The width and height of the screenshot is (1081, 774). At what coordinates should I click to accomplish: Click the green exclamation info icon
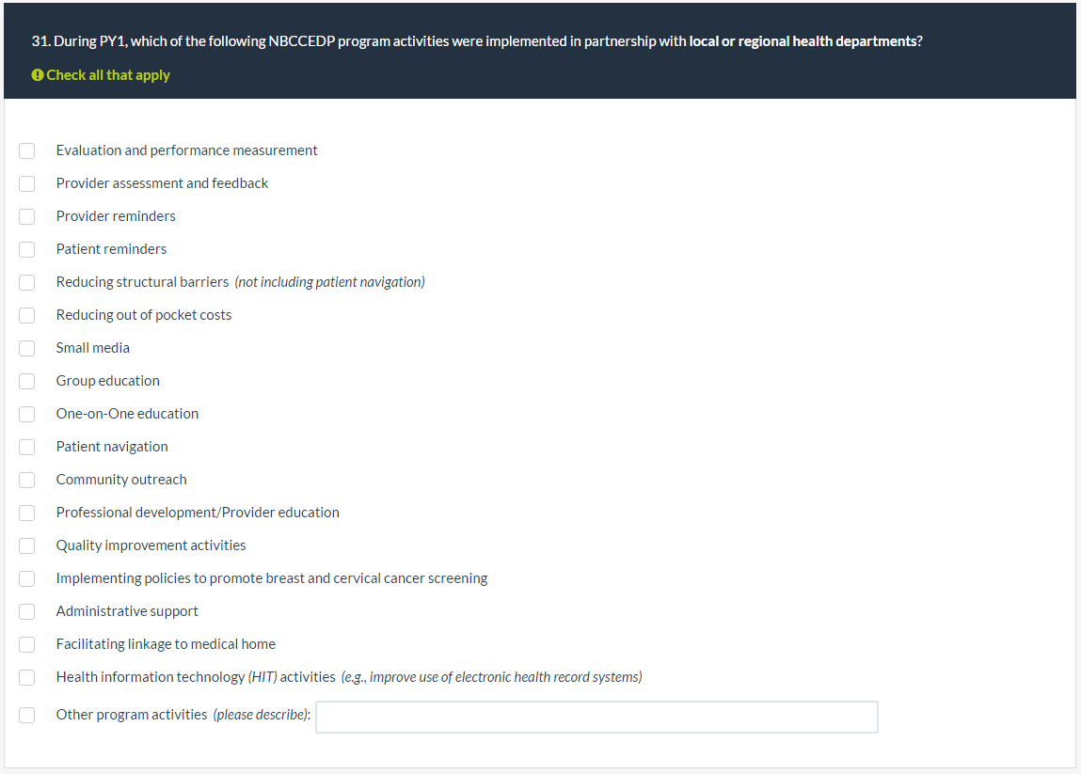coord(38,75)
